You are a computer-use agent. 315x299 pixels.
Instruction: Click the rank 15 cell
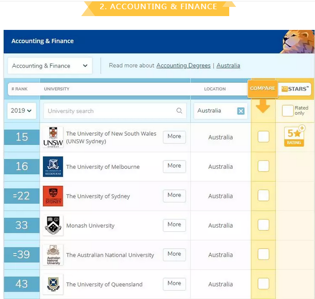coord(22,137)
